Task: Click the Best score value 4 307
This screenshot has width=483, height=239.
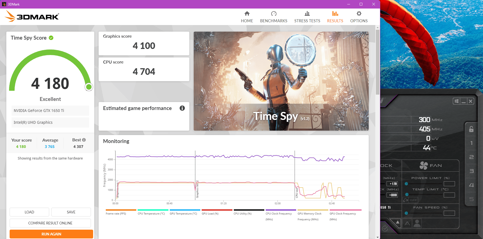Action: pos(78,147)
